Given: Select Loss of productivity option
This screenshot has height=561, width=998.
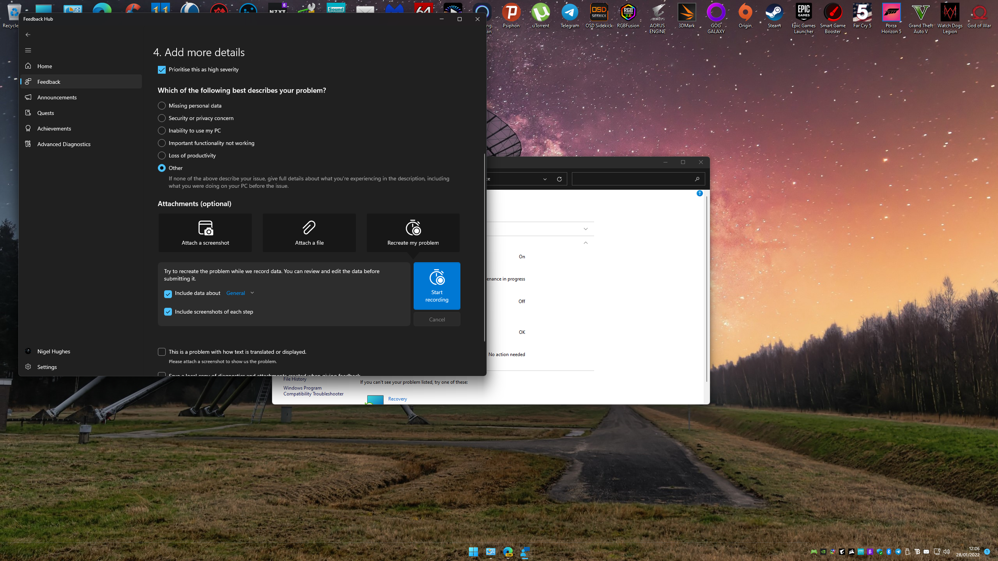Looking at the screenshot, I should coord(162,155).
